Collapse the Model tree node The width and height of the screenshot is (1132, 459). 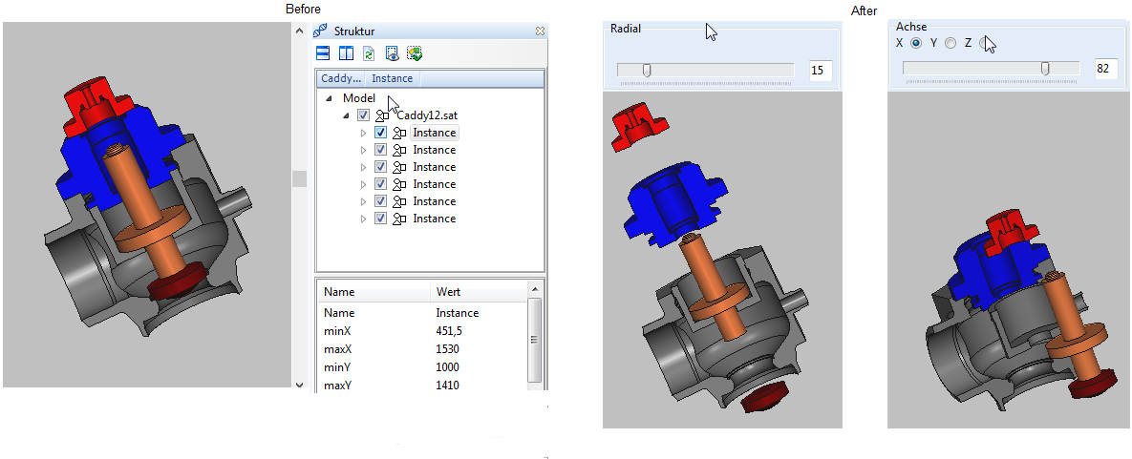tap(329, 98)
